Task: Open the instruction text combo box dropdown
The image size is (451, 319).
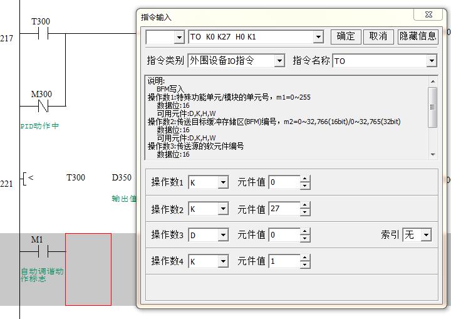Action: click(318, 38)
